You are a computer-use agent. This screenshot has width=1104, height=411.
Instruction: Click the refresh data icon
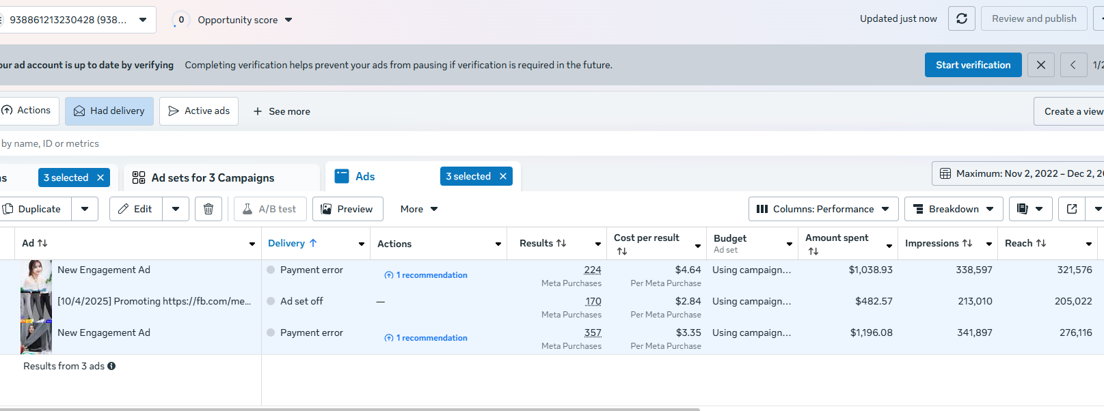961,19
